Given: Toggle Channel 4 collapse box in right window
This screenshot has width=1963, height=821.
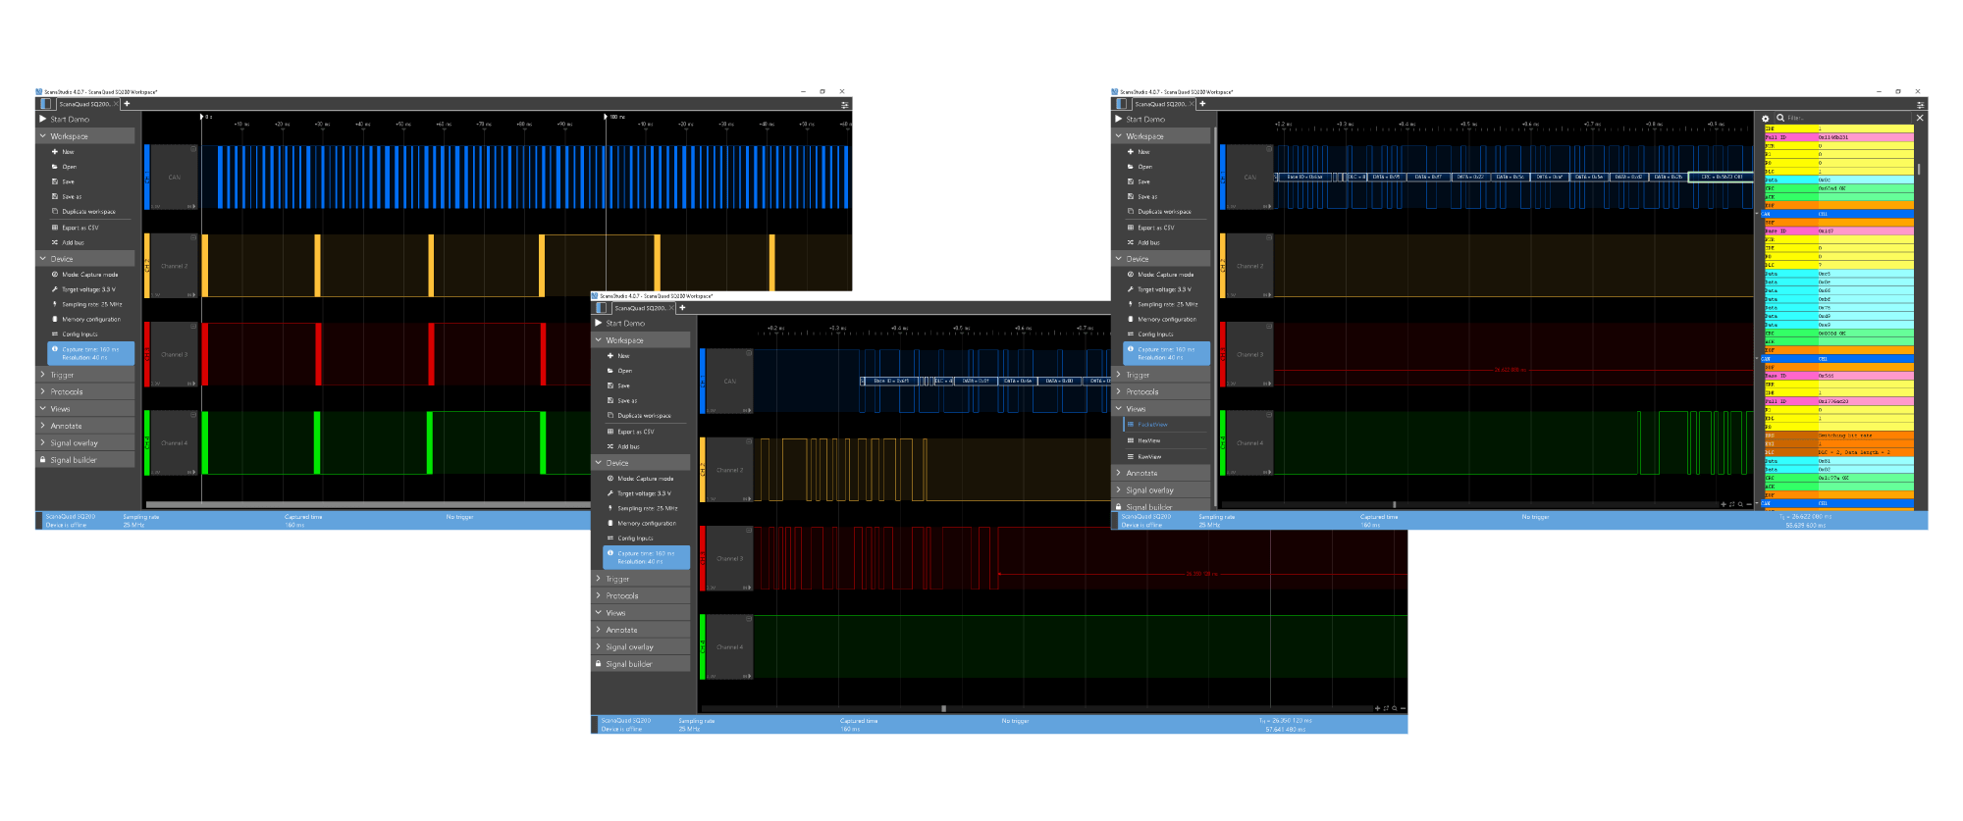Looking at the screenshot, I should 1269,414.
